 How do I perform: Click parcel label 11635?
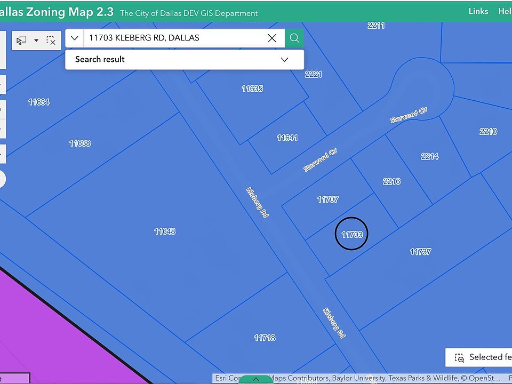252,89
